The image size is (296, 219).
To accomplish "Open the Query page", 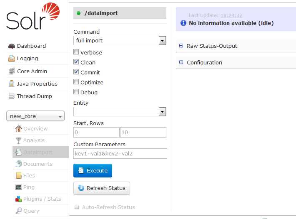I will [x=31, y=211].
